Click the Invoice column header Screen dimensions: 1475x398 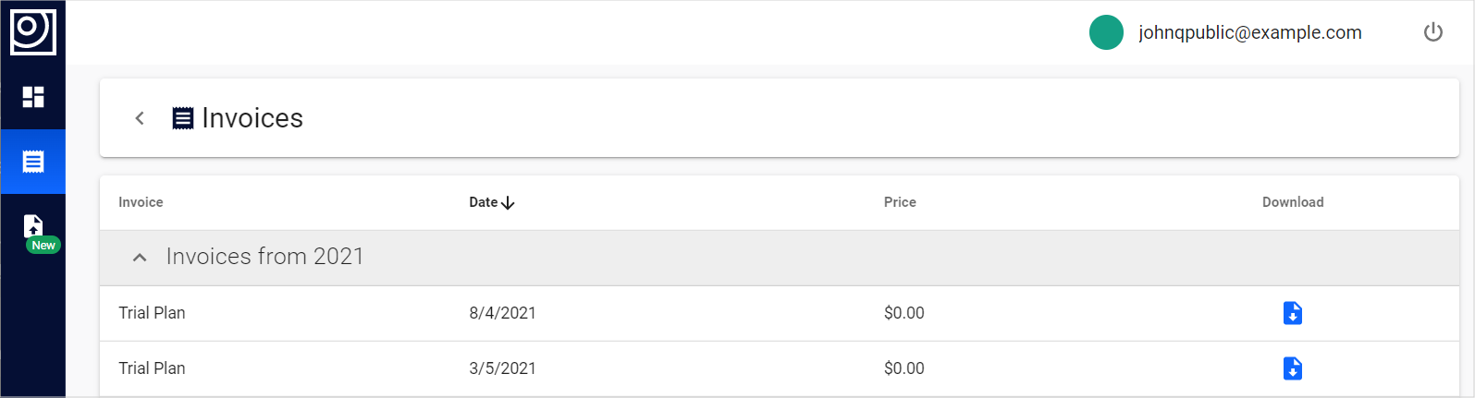tap(141, 202)
